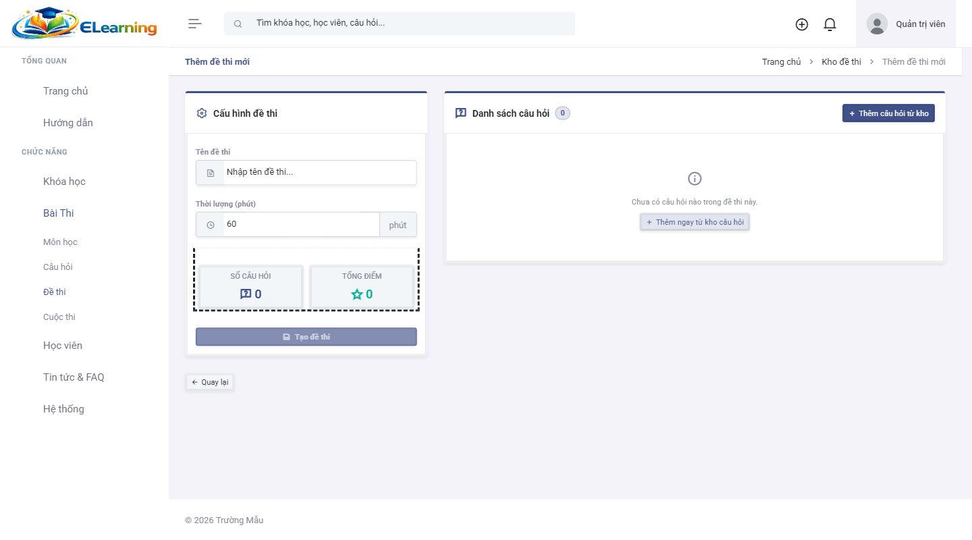Image resolution: width=972 pixels, height=540 pixels.
Task: Click the info circle icon in empty list
Action: point(695,179)
